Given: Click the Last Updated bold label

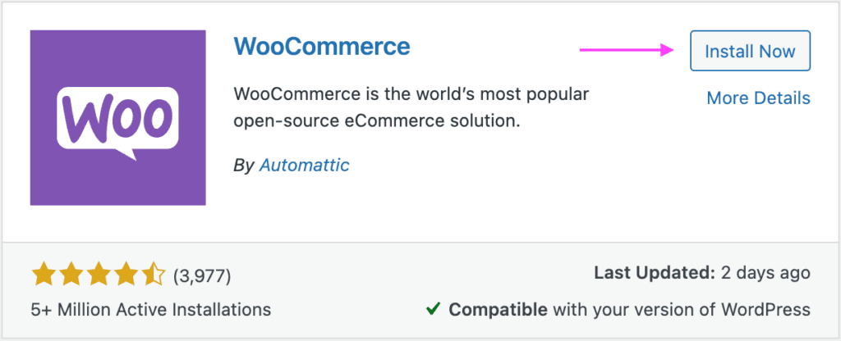Looking at the screenshot, I should [655, 273].
